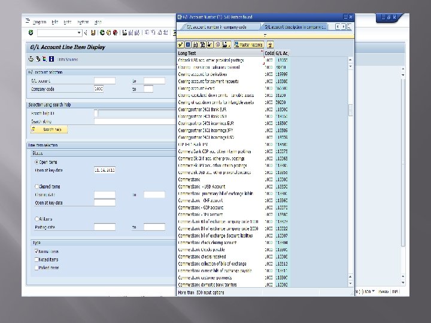This screenshot has height=323, width=431.
Task: Click the blue Close icon in popup toolbar
Action: click(188, 44)
